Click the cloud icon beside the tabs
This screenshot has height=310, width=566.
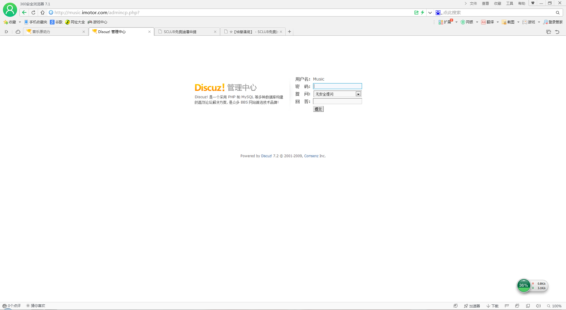(x=18, y=32)
